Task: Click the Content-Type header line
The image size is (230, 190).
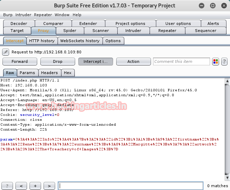Action: click(x=58, y=125)
